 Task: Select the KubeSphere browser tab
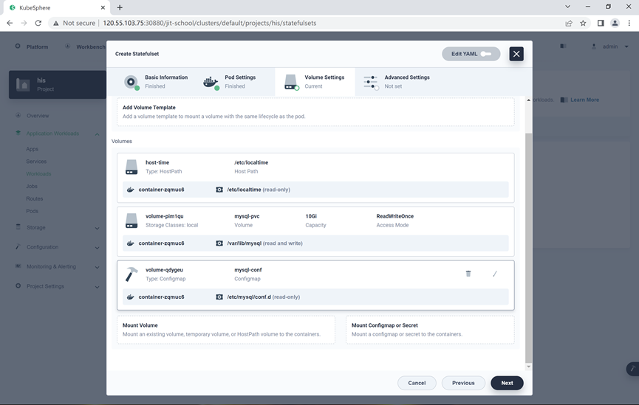point(57,7)
